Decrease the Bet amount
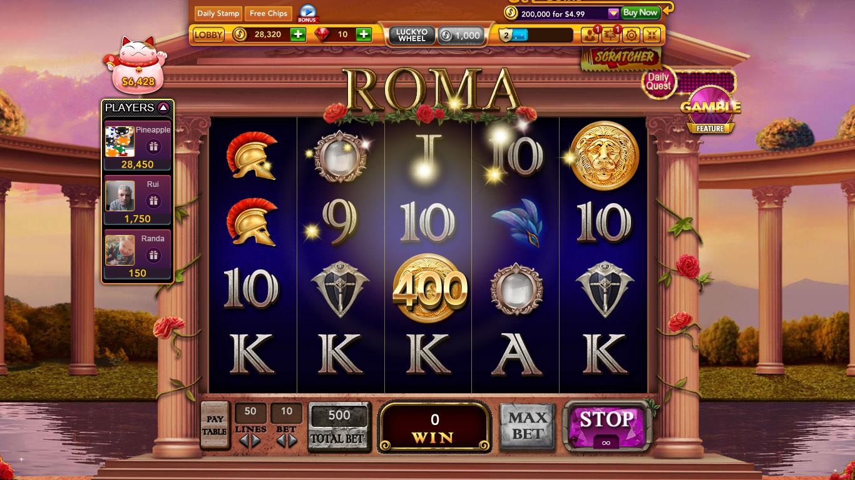The height and width of the screenshot is (480, 855). [x=280, y=441]
